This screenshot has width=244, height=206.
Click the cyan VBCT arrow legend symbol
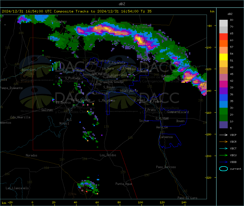(223, 148)
